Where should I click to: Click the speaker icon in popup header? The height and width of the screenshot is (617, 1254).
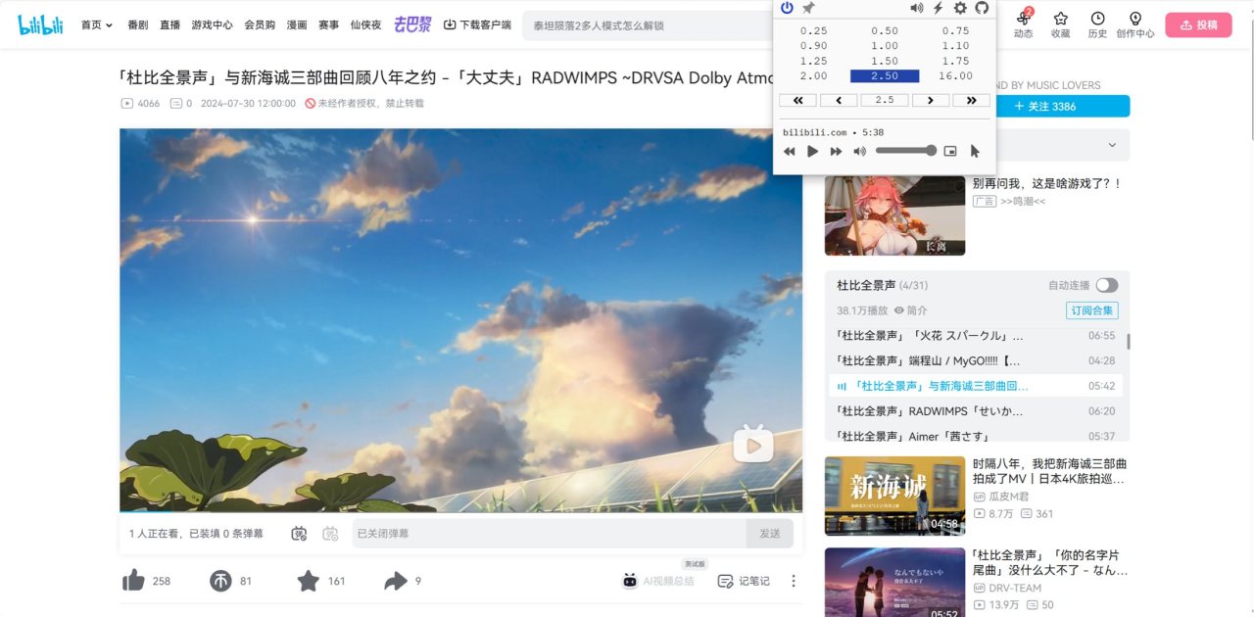pos(917,8)
